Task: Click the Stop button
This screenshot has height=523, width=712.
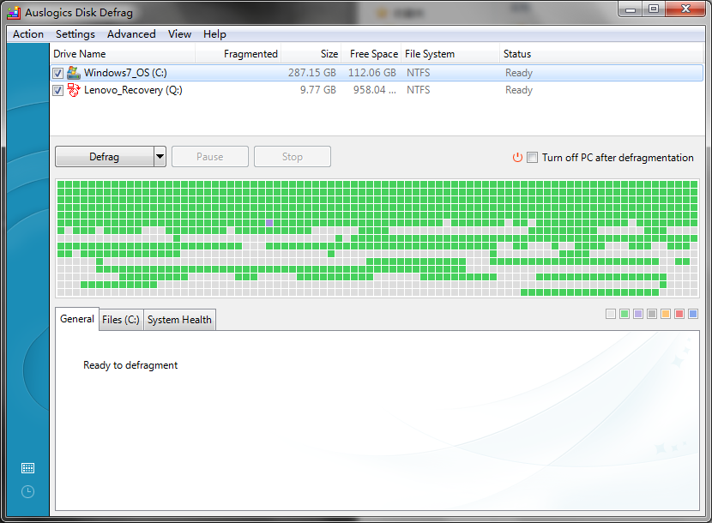Action: point(292,157)
